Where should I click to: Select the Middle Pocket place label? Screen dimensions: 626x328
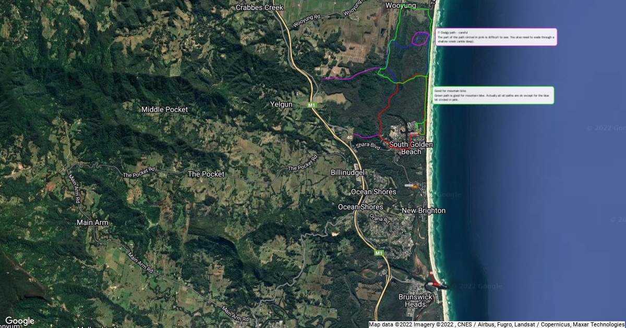(165, 109)
